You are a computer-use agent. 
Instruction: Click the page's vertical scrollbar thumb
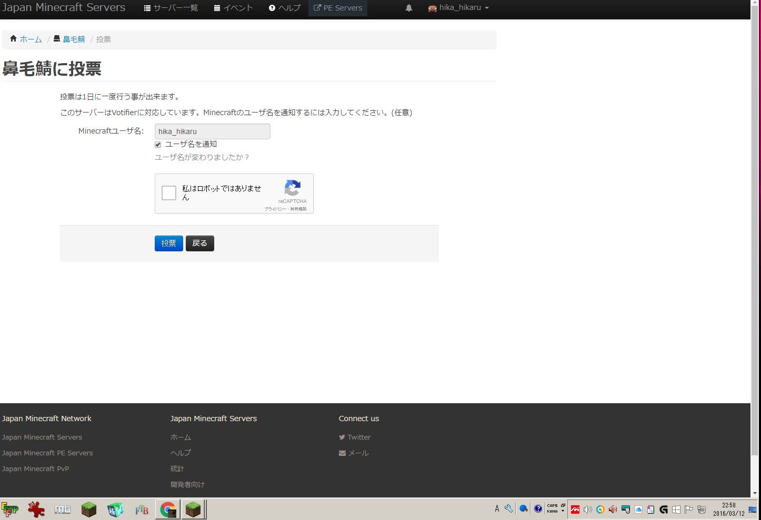pos(756,231)
